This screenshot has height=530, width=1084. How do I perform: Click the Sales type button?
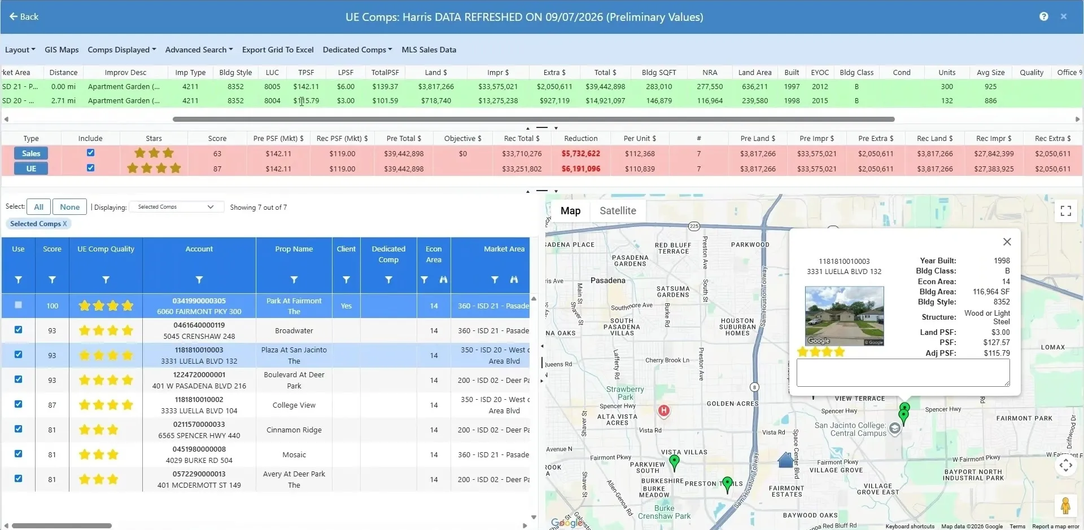tap(31, 153)
